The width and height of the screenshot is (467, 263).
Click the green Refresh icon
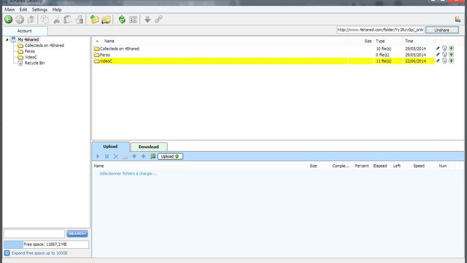click(x=122, y=19)
